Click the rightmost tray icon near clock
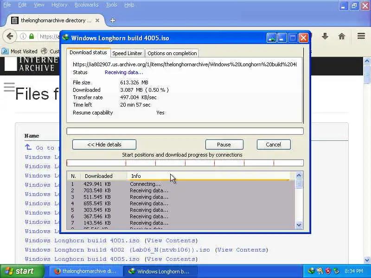The width and height of the screenshot is (371, 278). 336,271
